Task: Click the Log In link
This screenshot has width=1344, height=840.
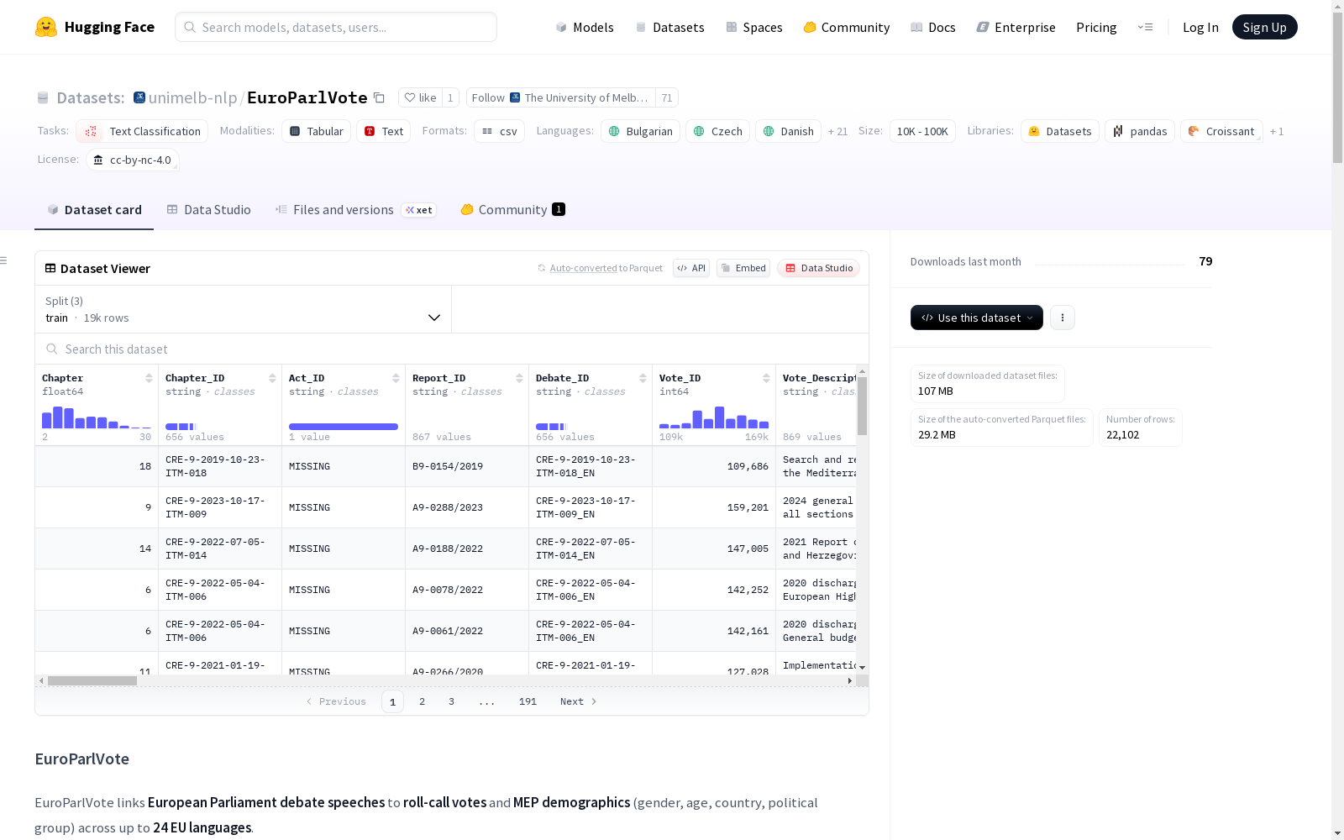Action: click(x=1200, y=27)
